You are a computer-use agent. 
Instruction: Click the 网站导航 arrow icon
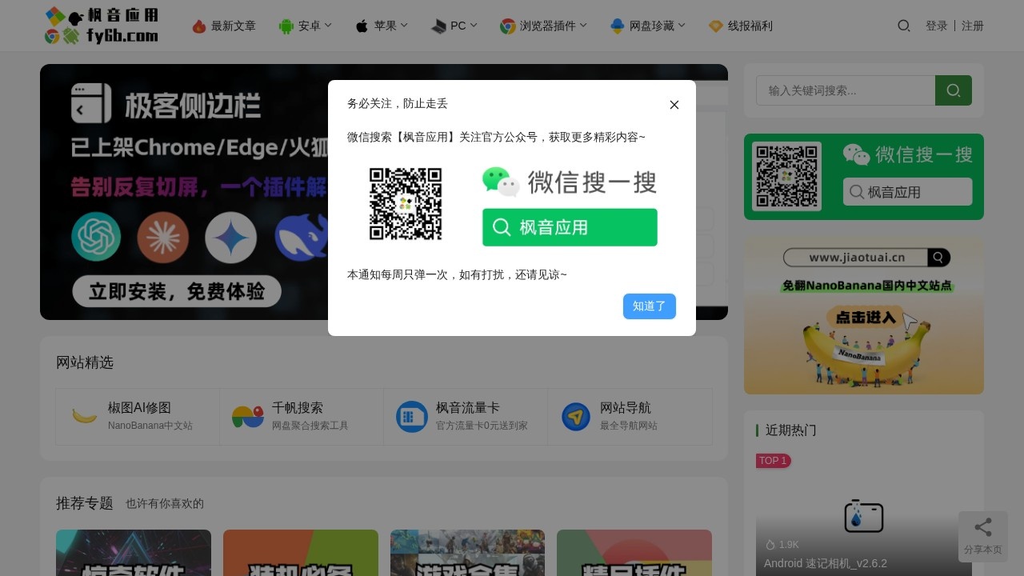[576, 417]
